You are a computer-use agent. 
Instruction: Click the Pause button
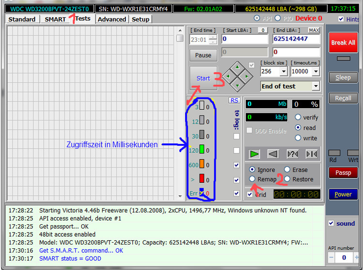[203, 55]
